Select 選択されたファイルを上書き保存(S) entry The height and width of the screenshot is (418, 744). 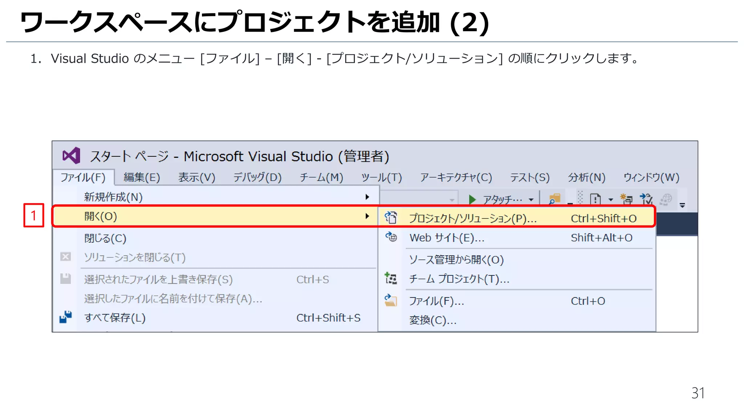pyautogui.click(x=216, y=279)
